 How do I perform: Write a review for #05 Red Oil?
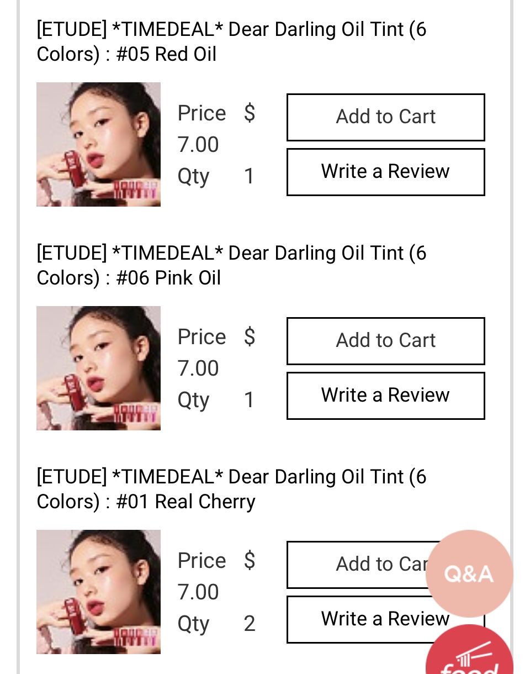click(x=385, y=172)
